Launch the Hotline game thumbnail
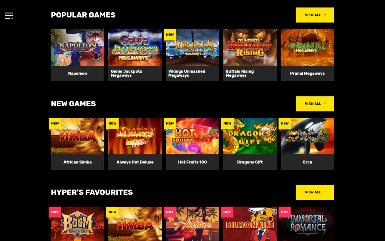This screenshot has width=385, height=241. click(192, 224)
